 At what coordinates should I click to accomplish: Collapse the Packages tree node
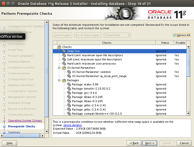[59, 80]
